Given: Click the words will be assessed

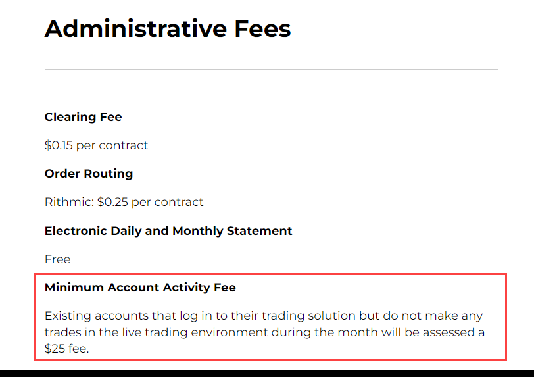Looking at the screenshot, I should [x=417, y=332].
